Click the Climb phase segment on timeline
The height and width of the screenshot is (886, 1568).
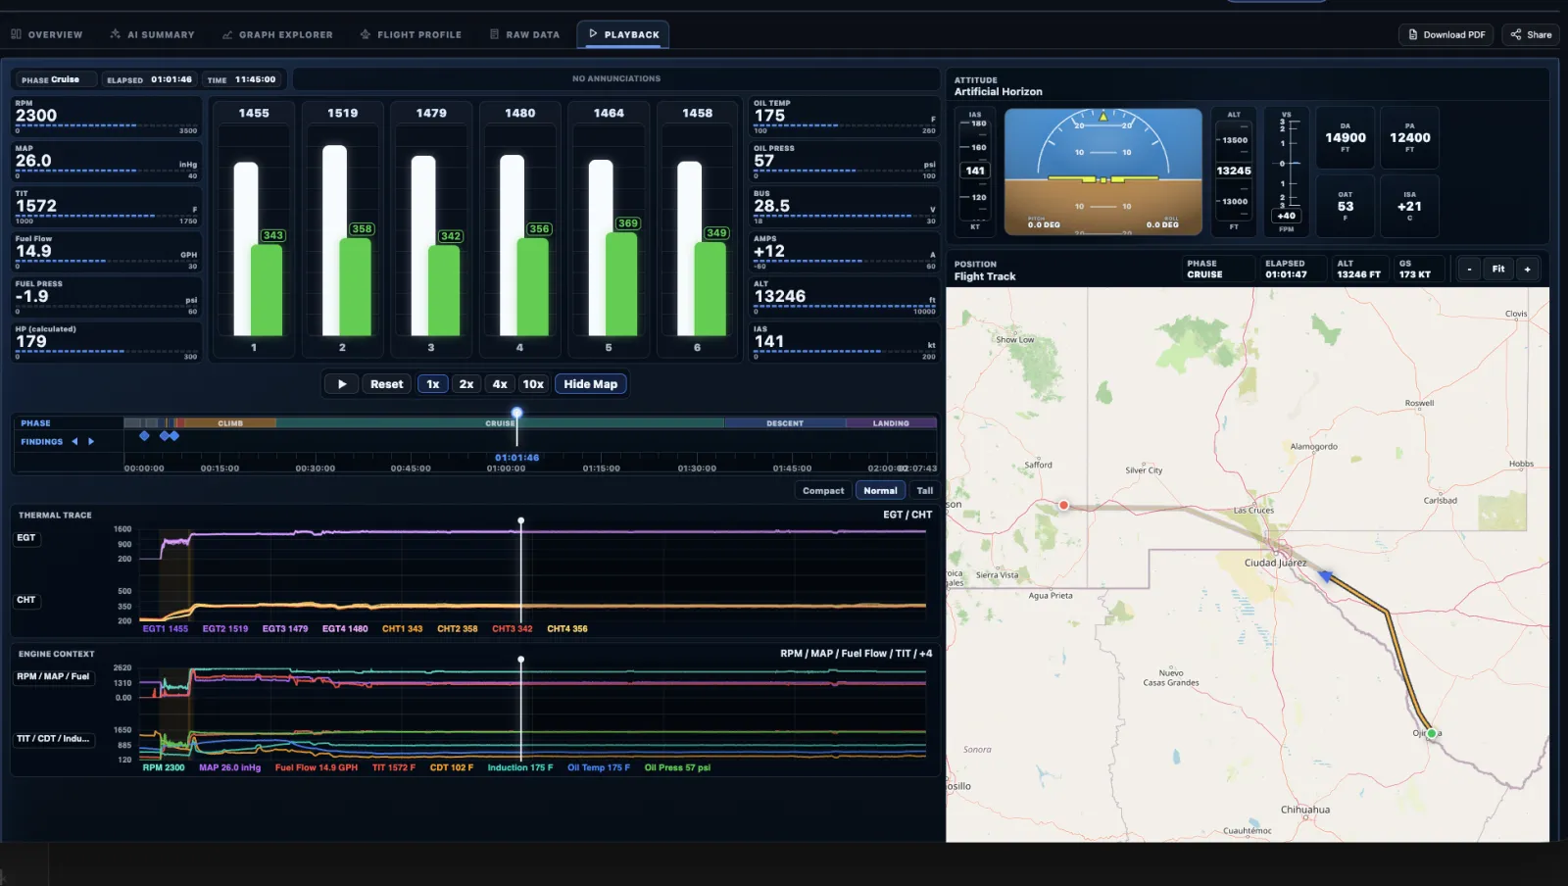point(230,423)
